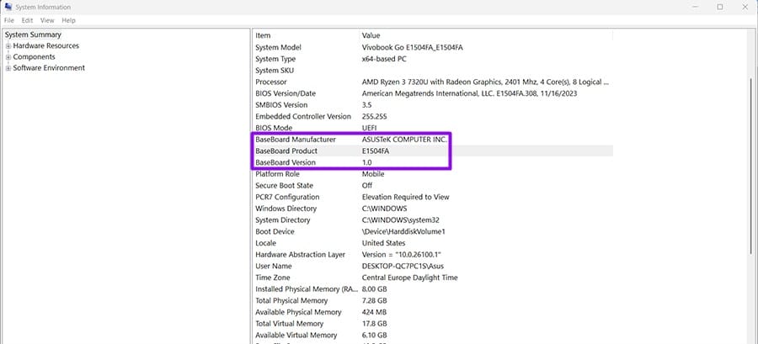Click the Item column header
The height and width of the screenshot is (344, 758).
306,35
